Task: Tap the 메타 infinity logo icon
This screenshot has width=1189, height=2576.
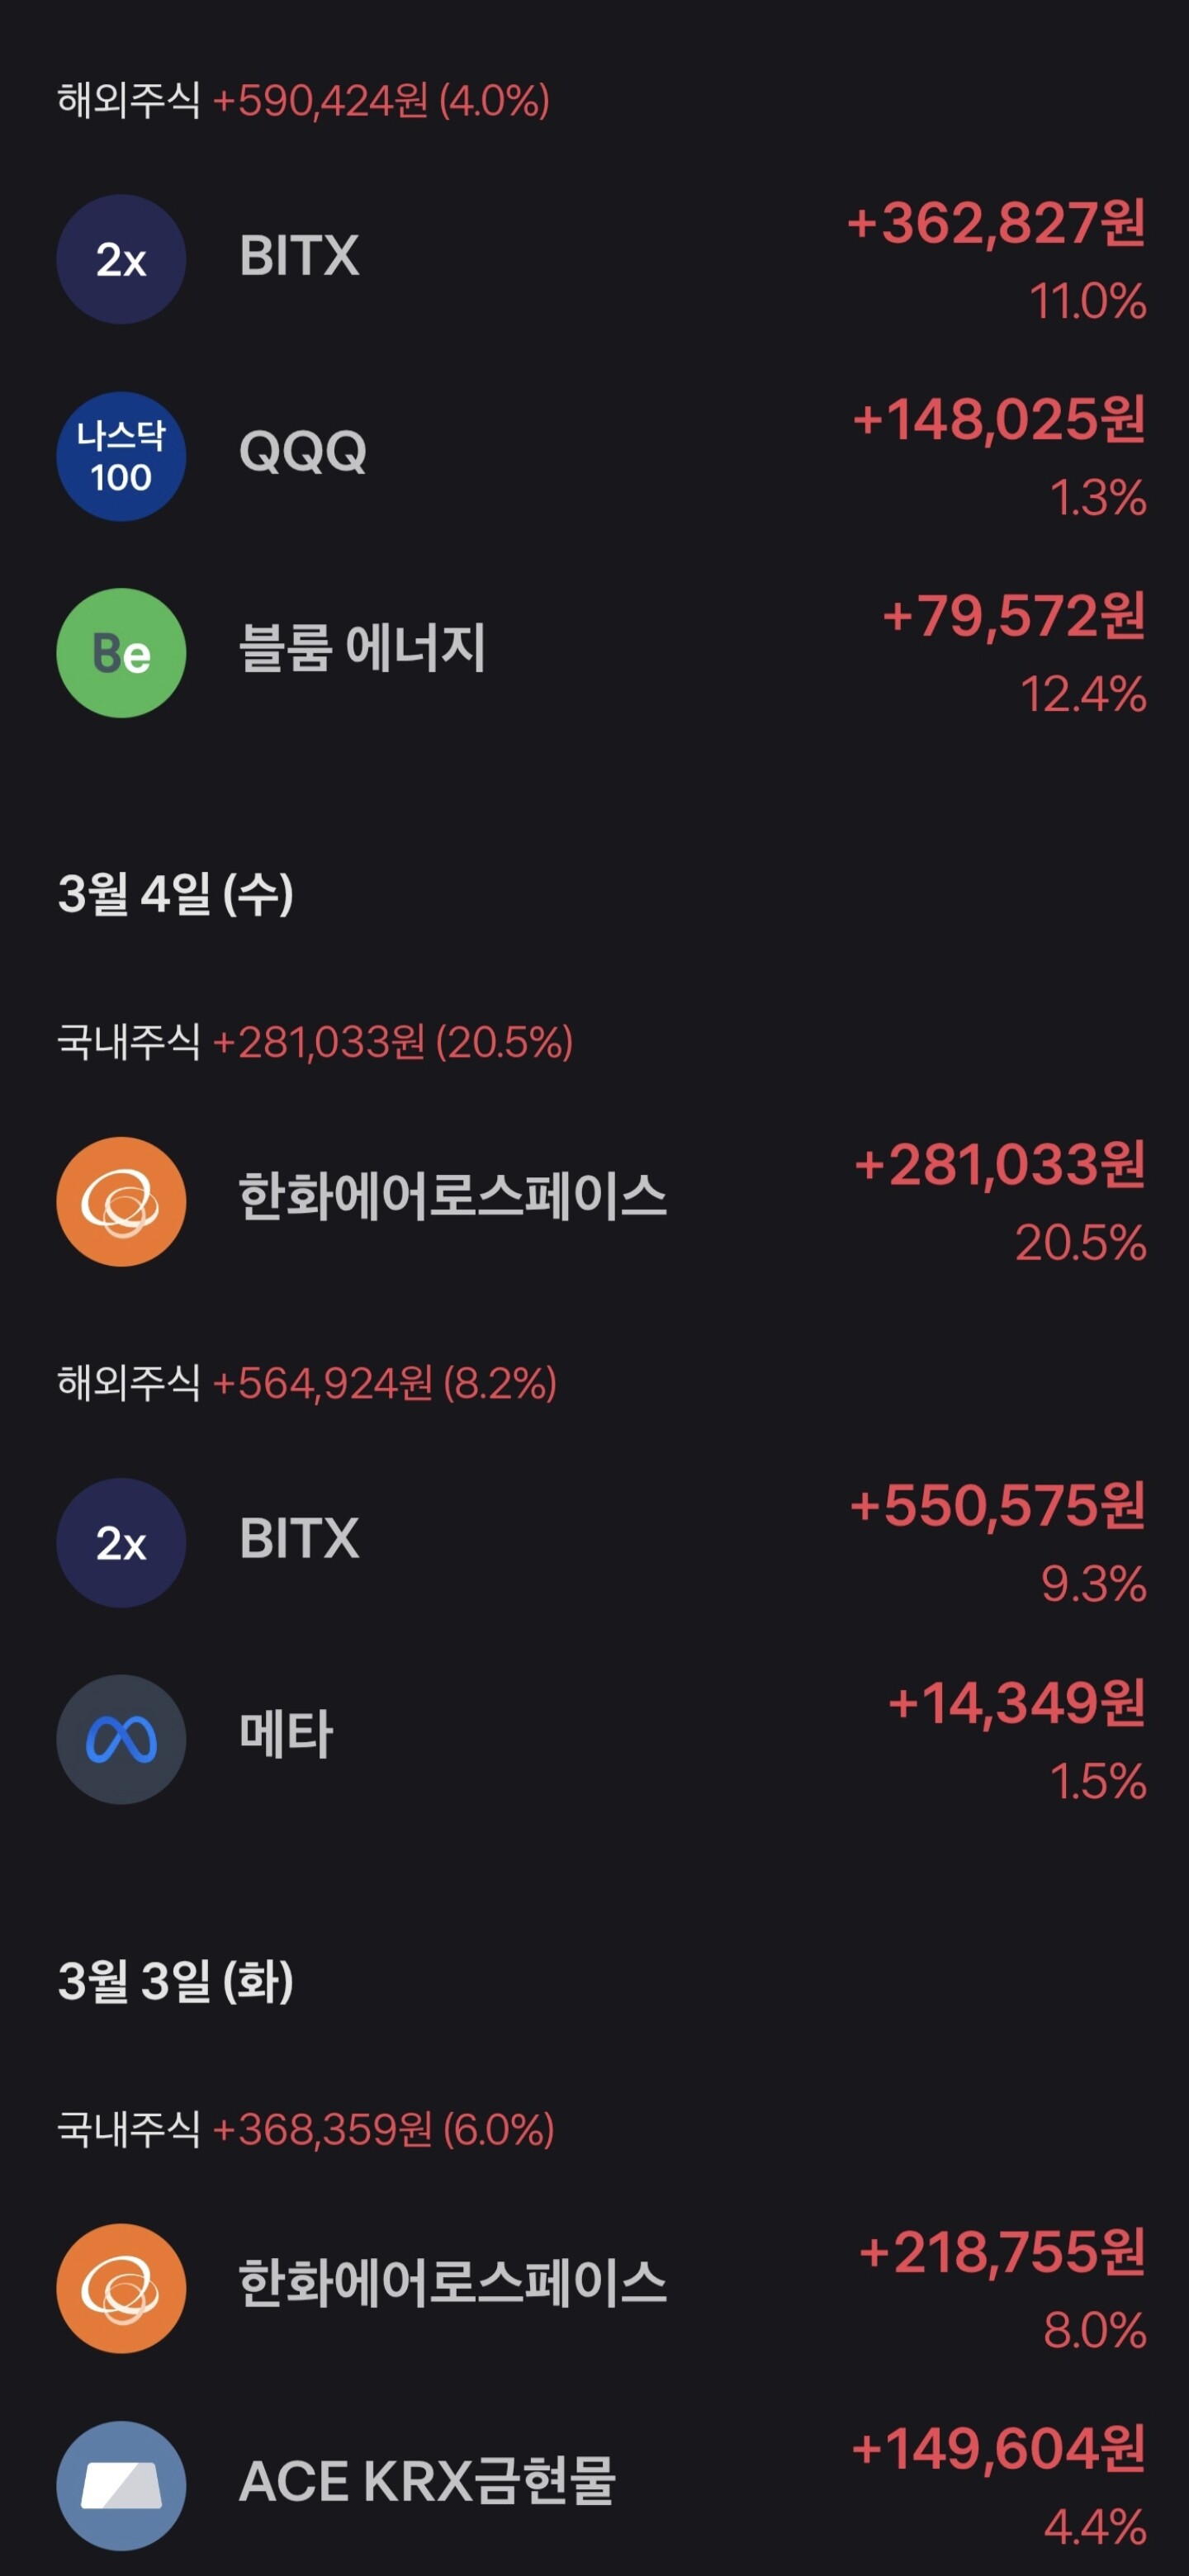Action: [x=121, y=1739]
